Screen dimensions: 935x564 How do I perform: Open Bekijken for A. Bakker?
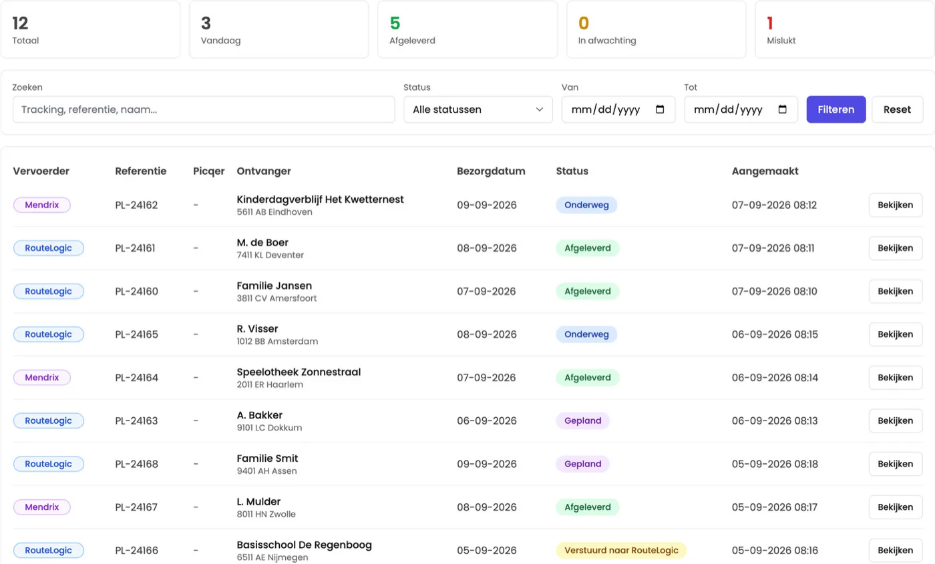896,420
